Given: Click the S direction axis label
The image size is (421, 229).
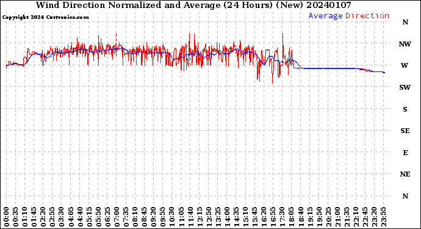Looking at the screenshot, I should tap(405, 109).
